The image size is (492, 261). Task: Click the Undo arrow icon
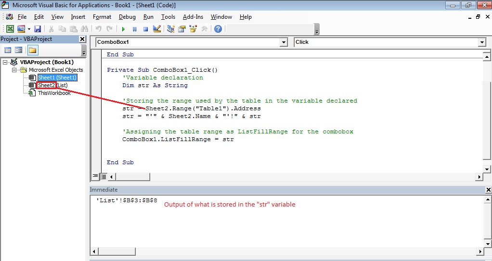pyautogui.click(x=99, y=29)
